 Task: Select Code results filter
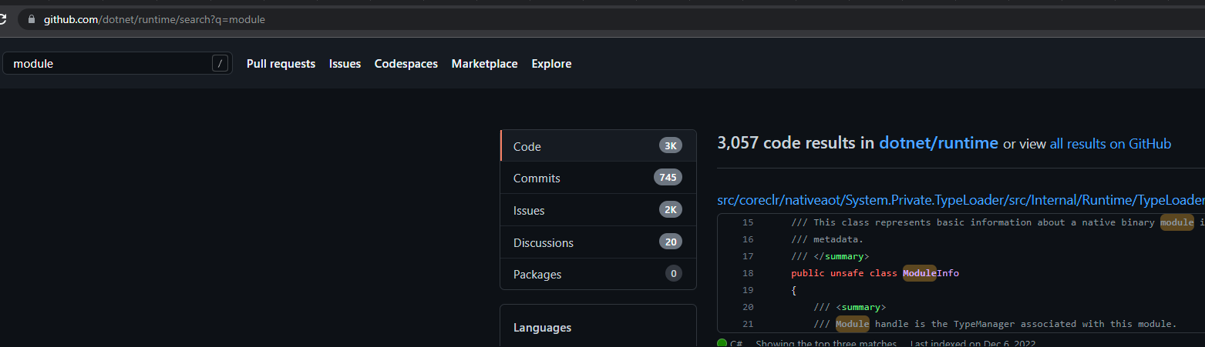(x=598, y=146)
